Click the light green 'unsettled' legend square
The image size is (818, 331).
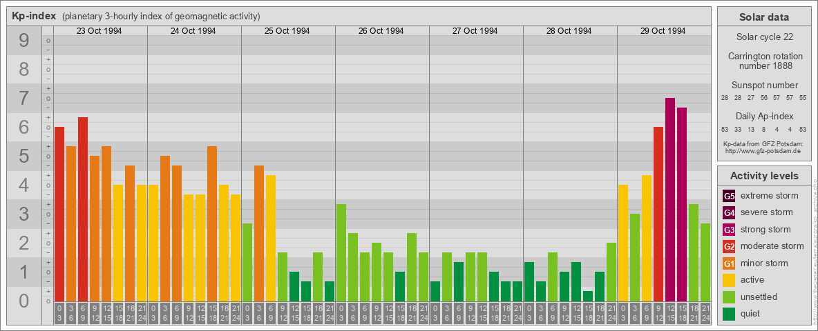coord(730,297)
